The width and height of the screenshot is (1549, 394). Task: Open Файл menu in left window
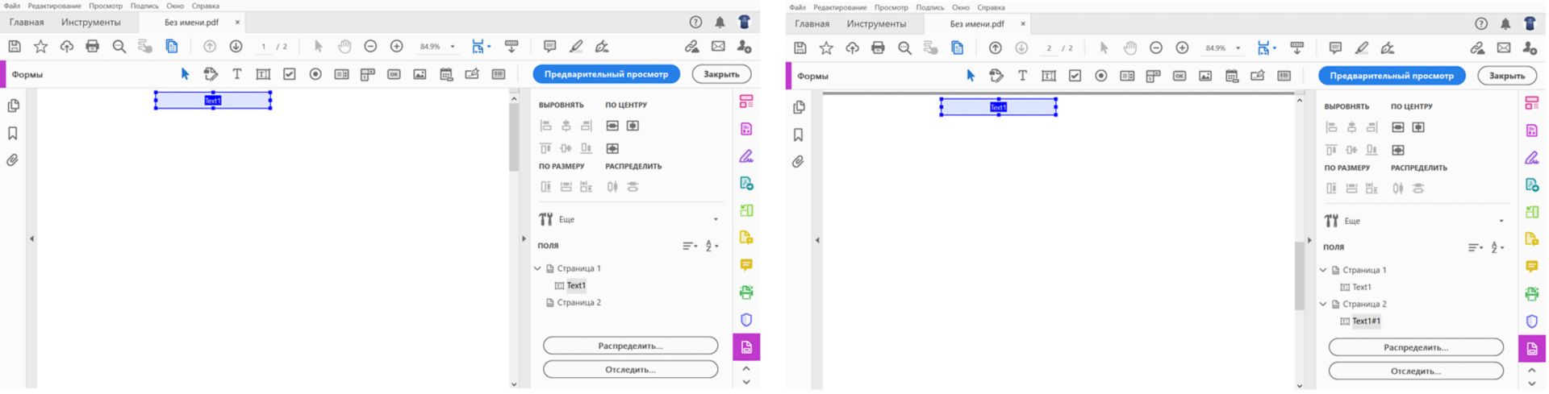pos(11,6)
